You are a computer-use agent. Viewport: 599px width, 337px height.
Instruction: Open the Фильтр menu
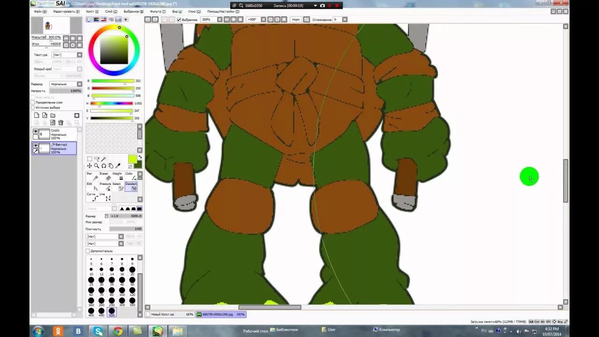pos(157,11)
